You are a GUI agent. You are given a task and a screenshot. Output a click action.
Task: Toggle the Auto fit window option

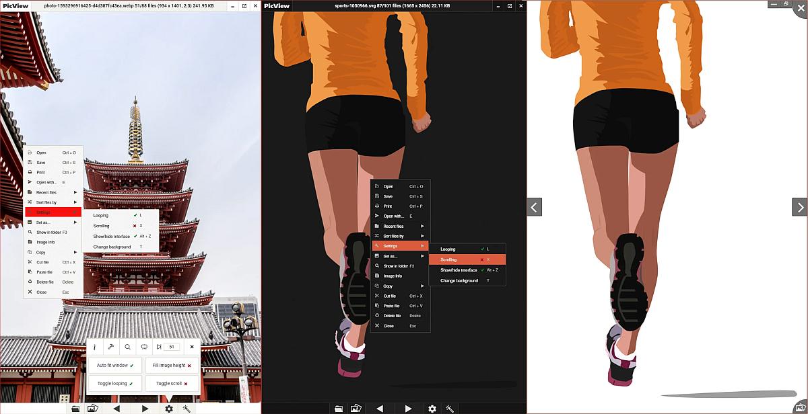click(x=115, y=366)
